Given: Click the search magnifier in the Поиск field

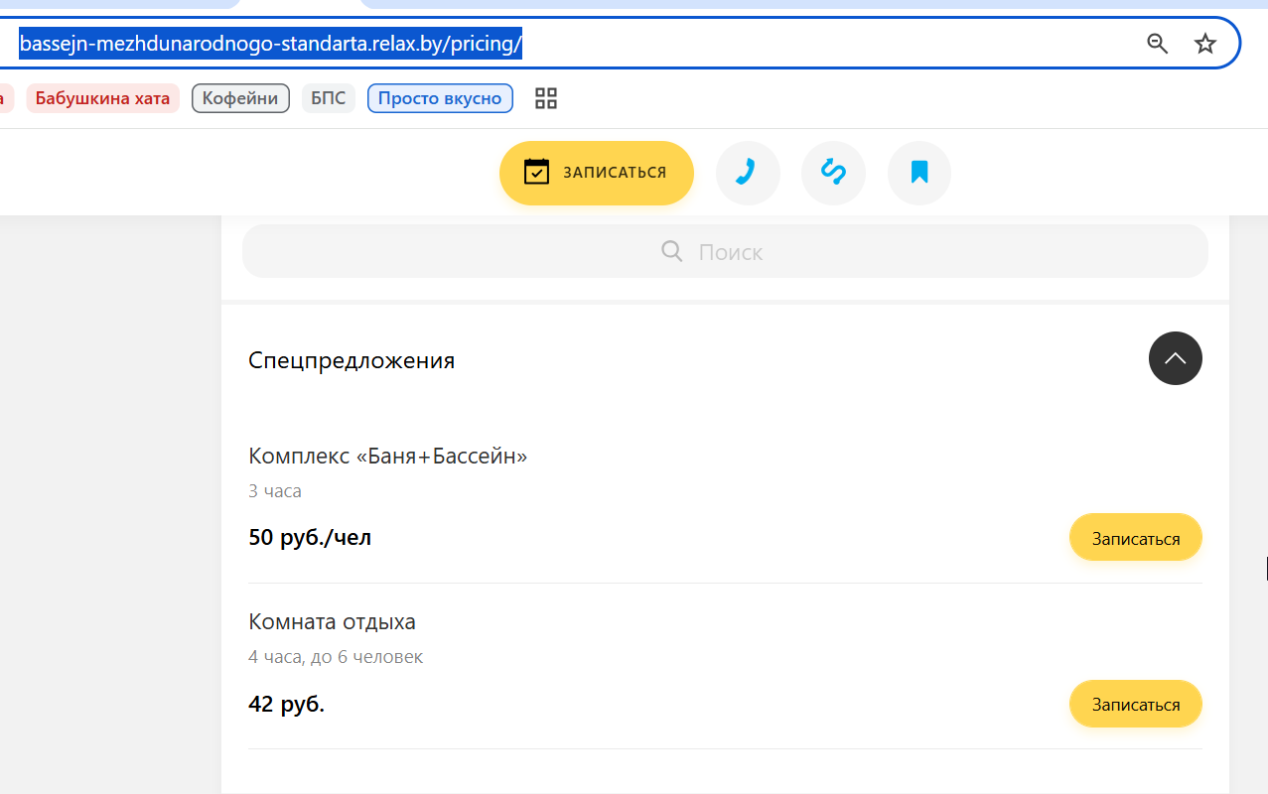Looking at the screenshot, I should (x=672, y=252).
